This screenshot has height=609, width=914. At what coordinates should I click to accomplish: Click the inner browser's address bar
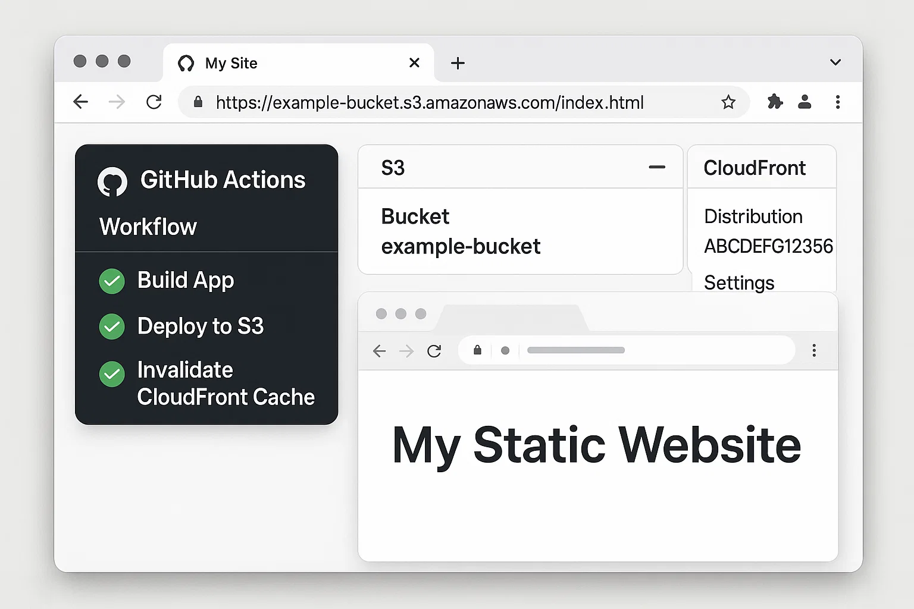[627, 350]
